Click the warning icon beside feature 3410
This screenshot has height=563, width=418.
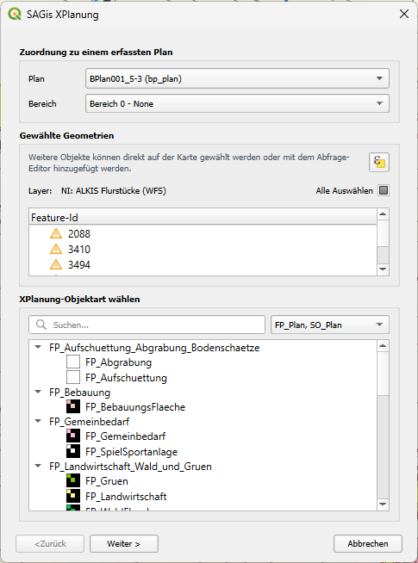(56, 249)
